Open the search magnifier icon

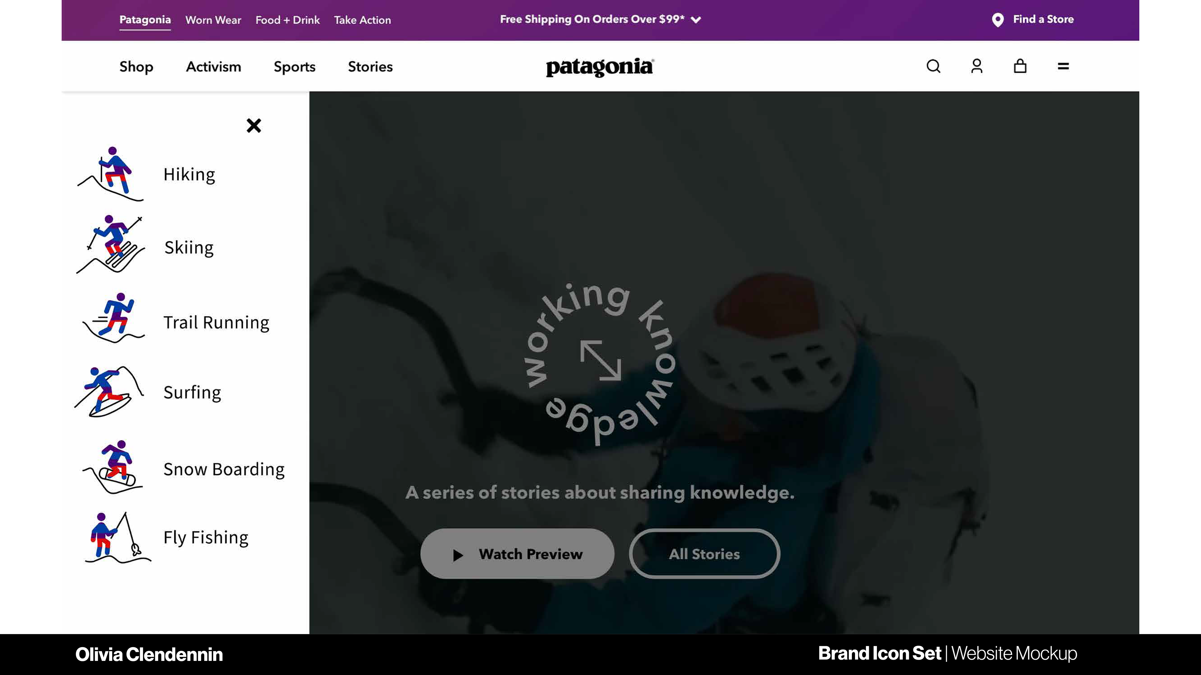(933, 66)
